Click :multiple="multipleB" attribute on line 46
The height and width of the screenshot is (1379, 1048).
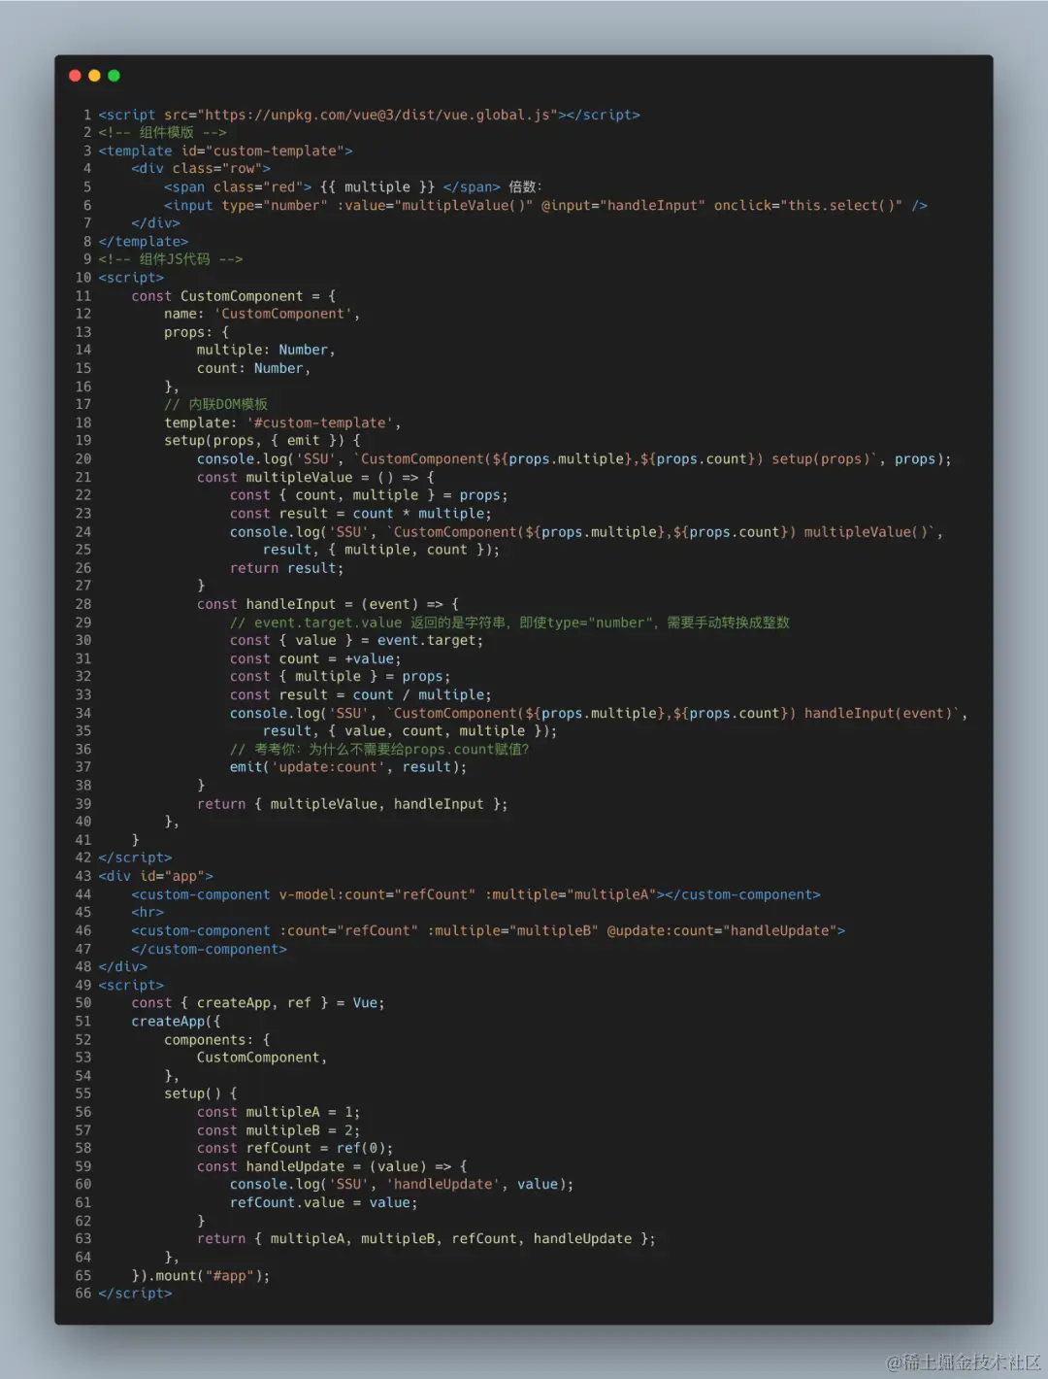(x=512, y=931)
